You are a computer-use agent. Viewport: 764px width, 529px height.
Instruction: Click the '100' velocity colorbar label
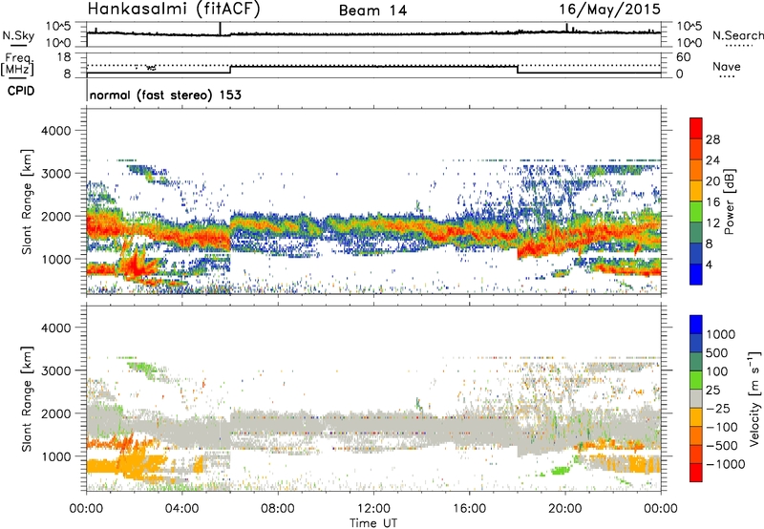tap(719, 371)
